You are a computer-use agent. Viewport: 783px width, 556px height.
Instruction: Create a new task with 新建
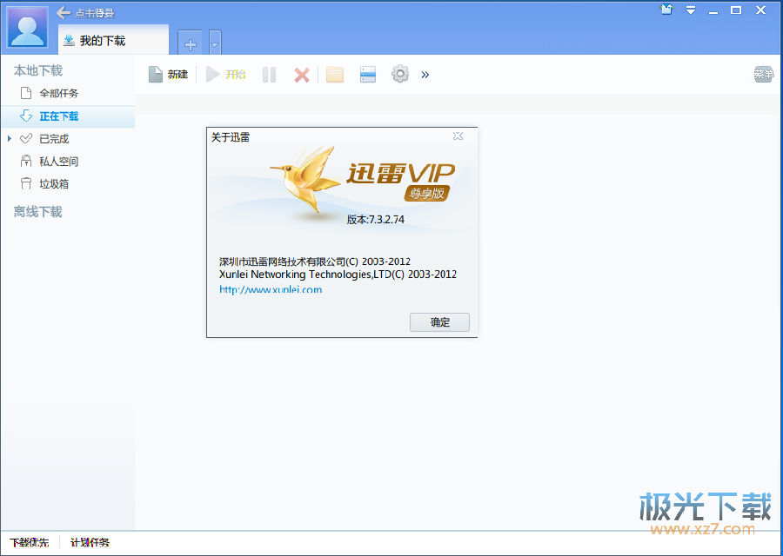[168, 75]
